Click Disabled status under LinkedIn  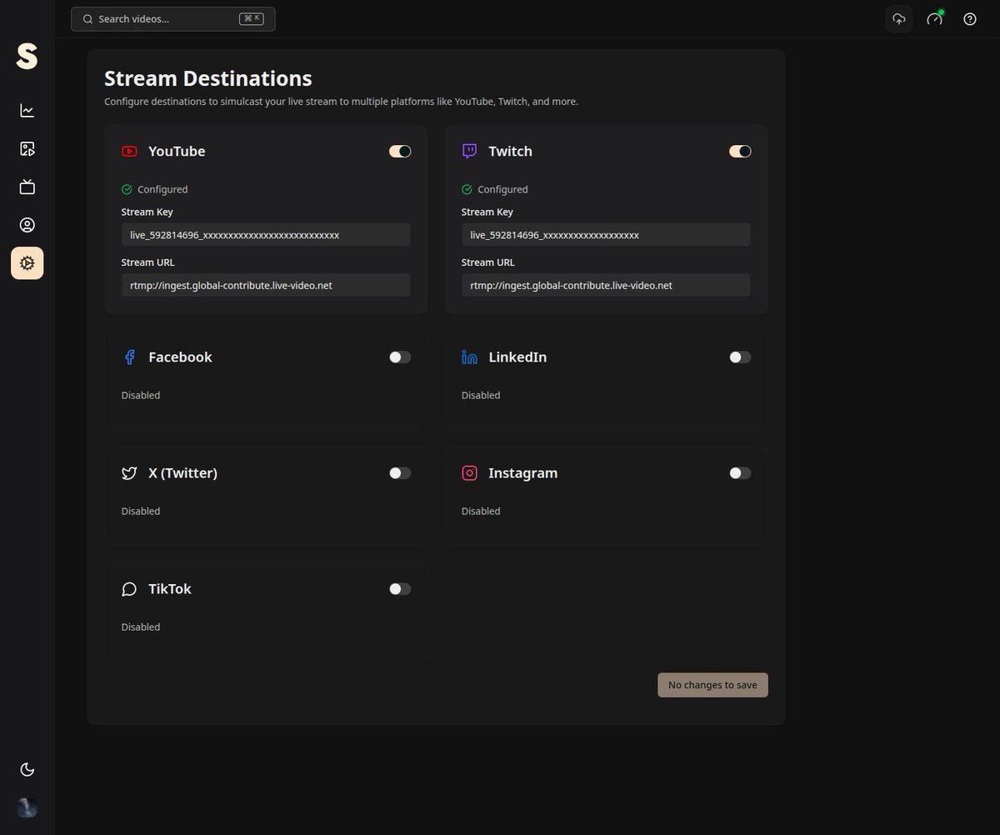click(x=481, y=395)
